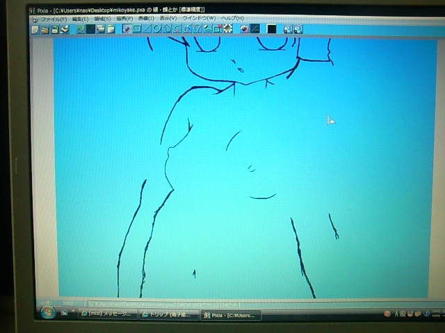Click the file path text in status bar
The image size is (445, 333).
[x=132, y=305]
